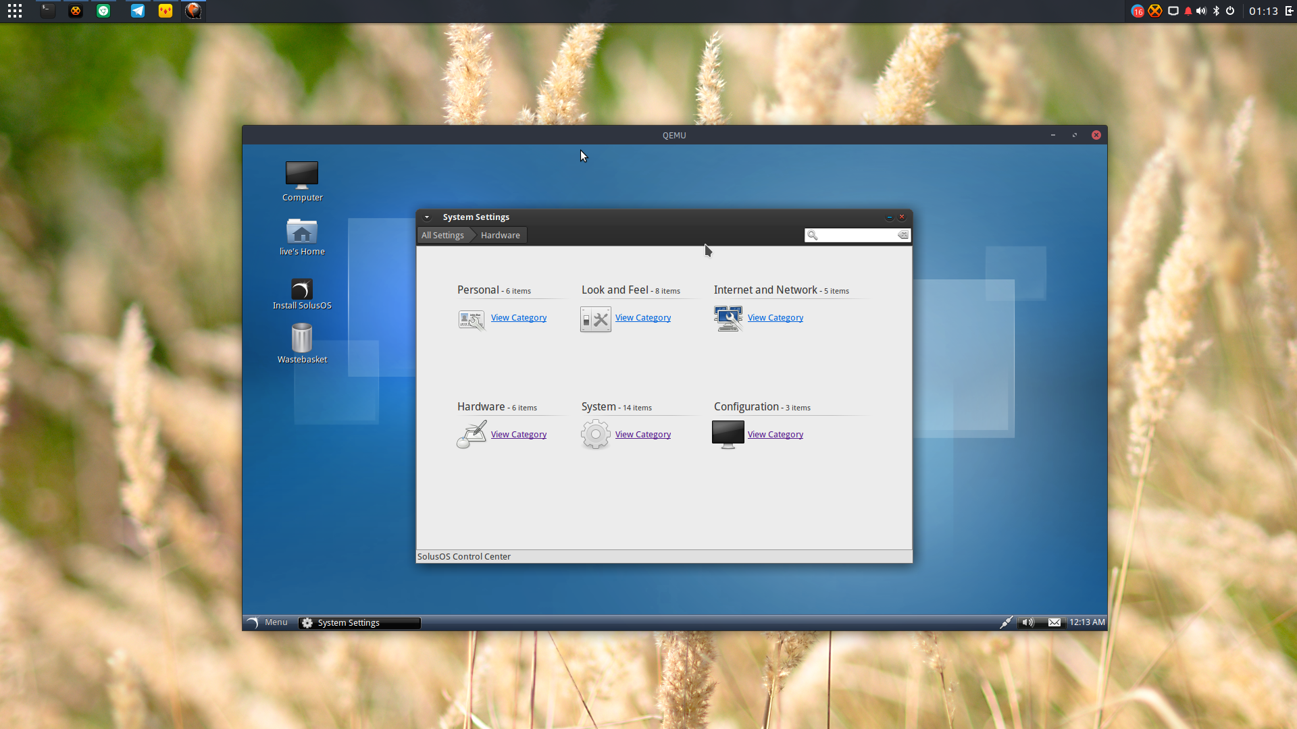Viewport: 1297px width, 729px height.
Task: Click View Category link under Personal
Action: pyautogui.click(x=519, y=318)
